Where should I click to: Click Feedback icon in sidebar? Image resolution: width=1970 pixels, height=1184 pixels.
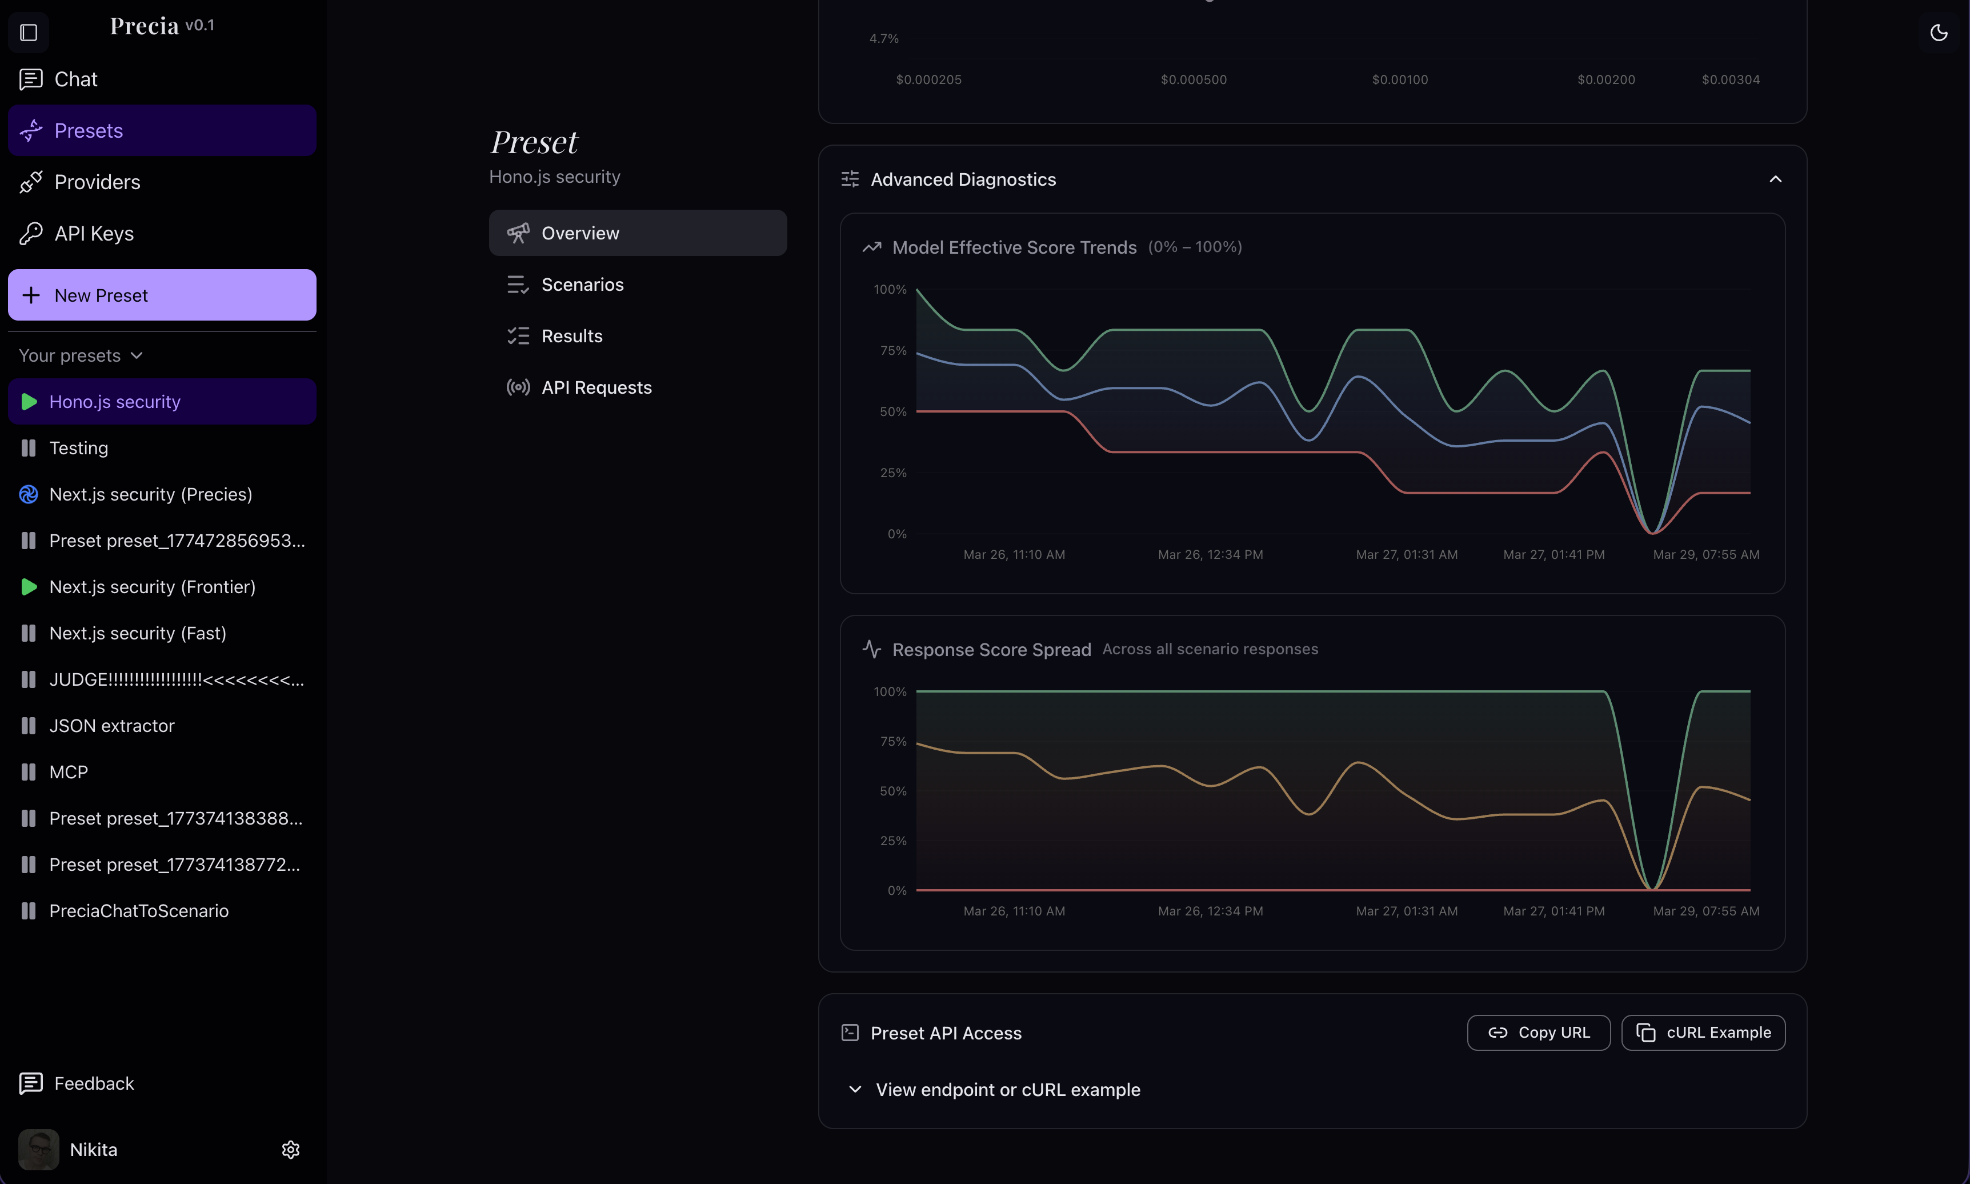[x=30, y=1083]
